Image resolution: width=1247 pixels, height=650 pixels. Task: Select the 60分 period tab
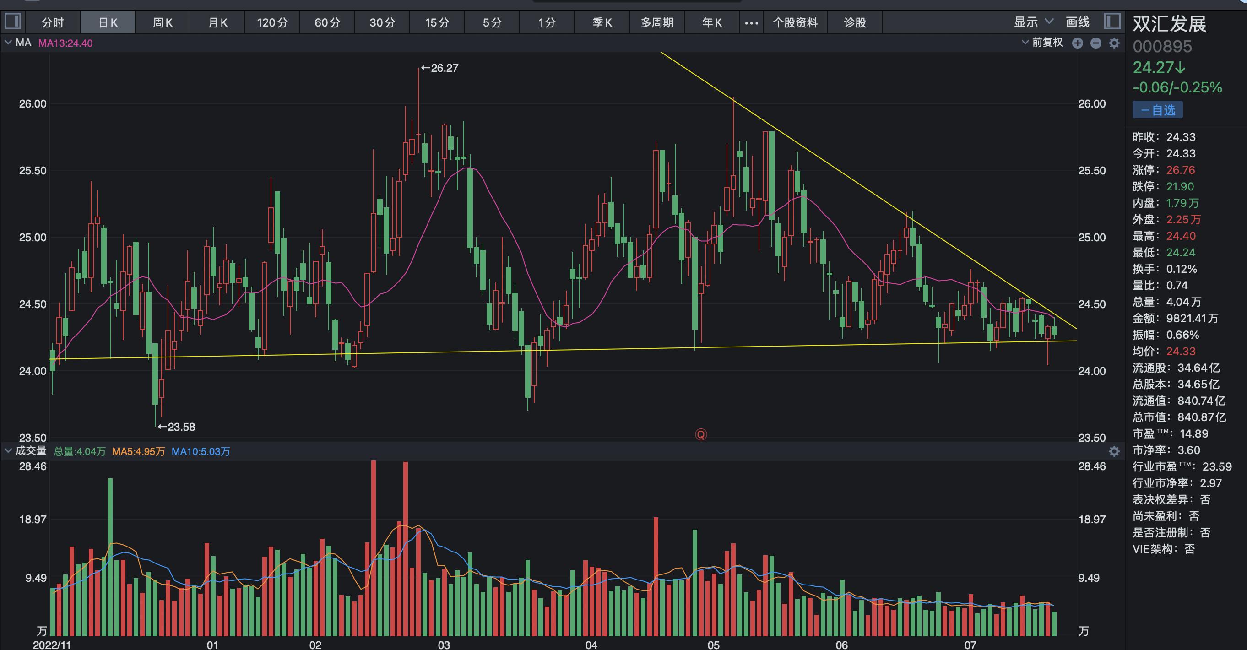coord(327,23)
